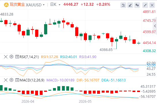Viewport: 157px width, 105px height.
Task: Expand the RSI panel with plus box
Action: (17, 57)
